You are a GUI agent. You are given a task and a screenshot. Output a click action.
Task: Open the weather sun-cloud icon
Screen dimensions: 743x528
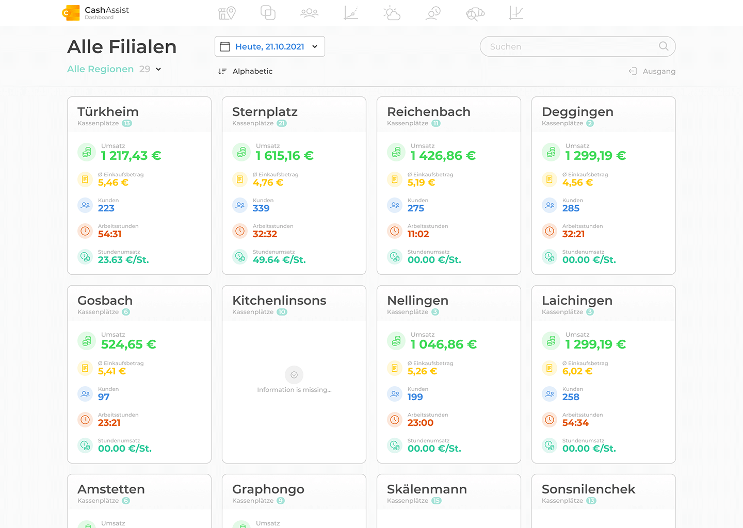pos(392,13)
